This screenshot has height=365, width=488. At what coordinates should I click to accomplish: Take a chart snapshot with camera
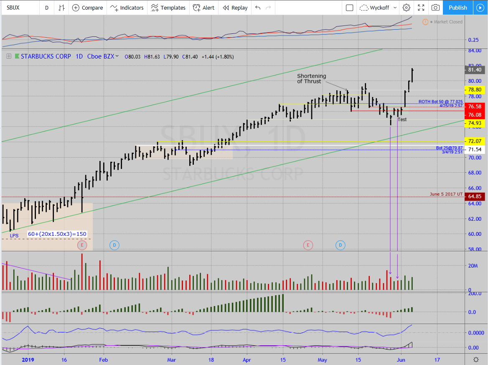(435, 8)
